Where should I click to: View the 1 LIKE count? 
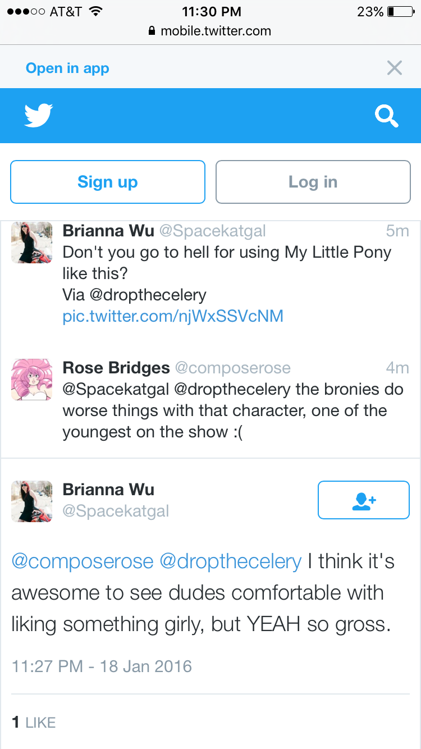point(34,723)
